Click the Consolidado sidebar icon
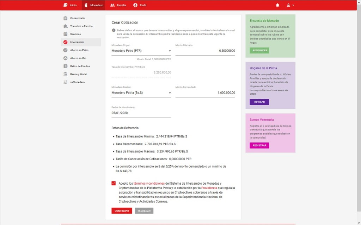 (x=65, y=18)
